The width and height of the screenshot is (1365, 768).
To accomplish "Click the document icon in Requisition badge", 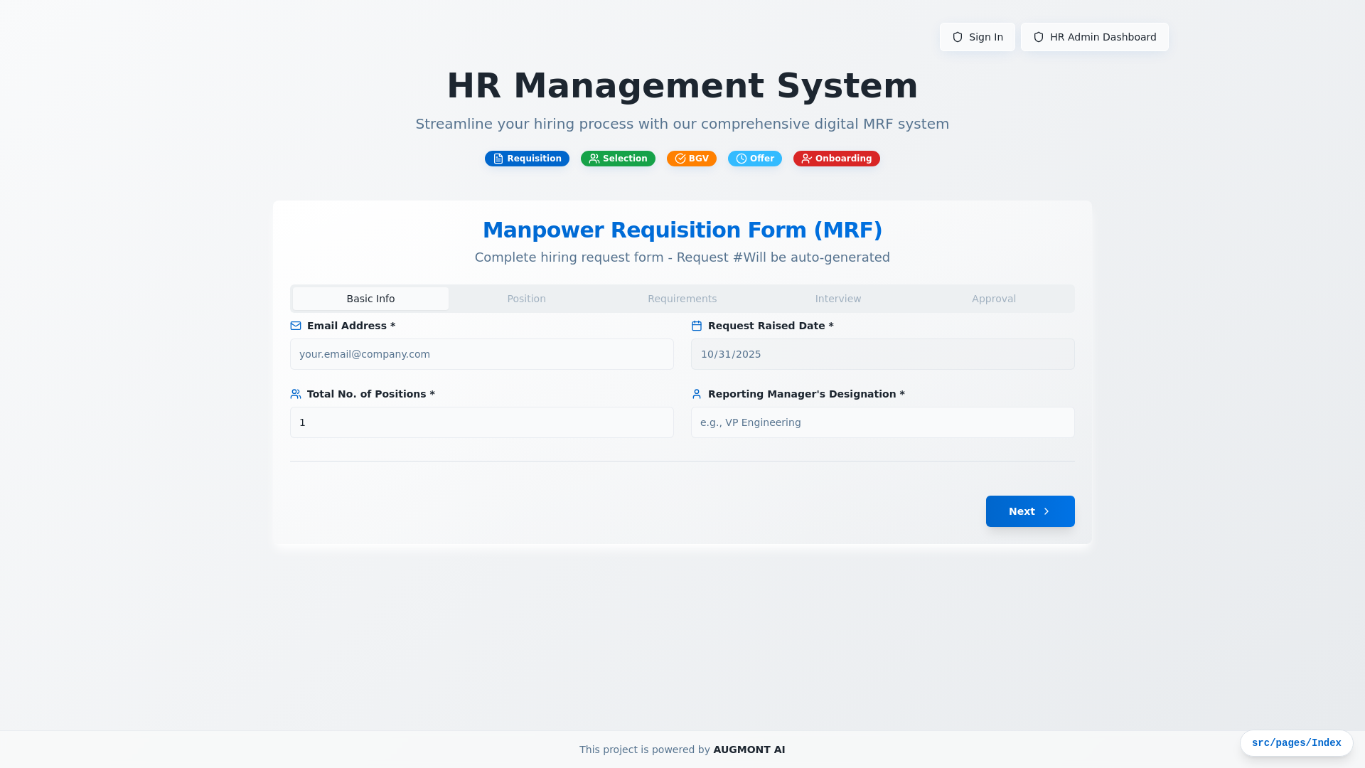I will coord(498,159).
